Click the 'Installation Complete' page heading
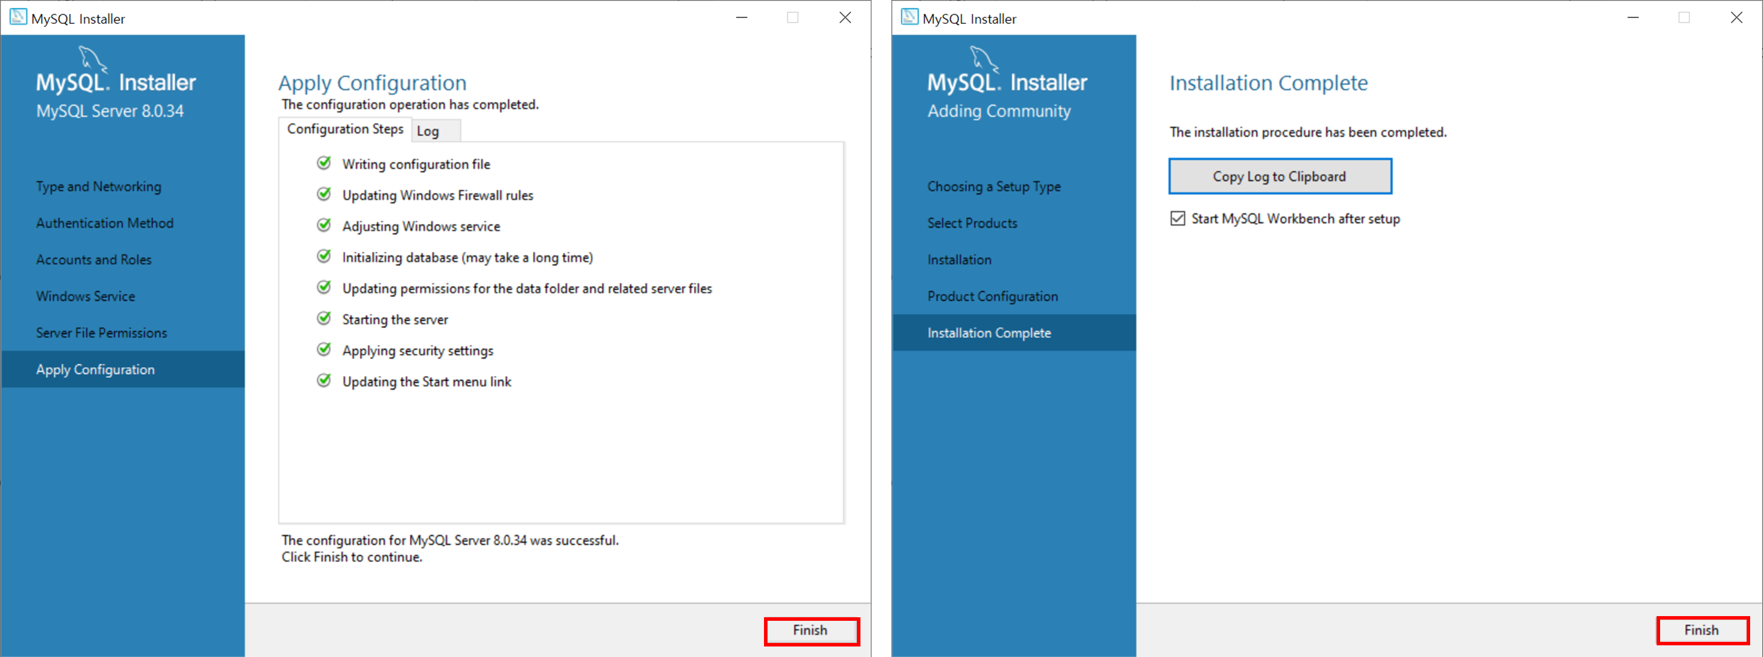Viewport: 1763px width, 657px height. [x=1268, y=83]
